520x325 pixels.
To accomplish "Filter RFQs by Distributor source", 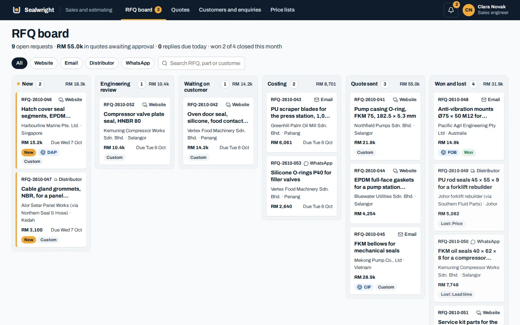I will coord(102,63).
